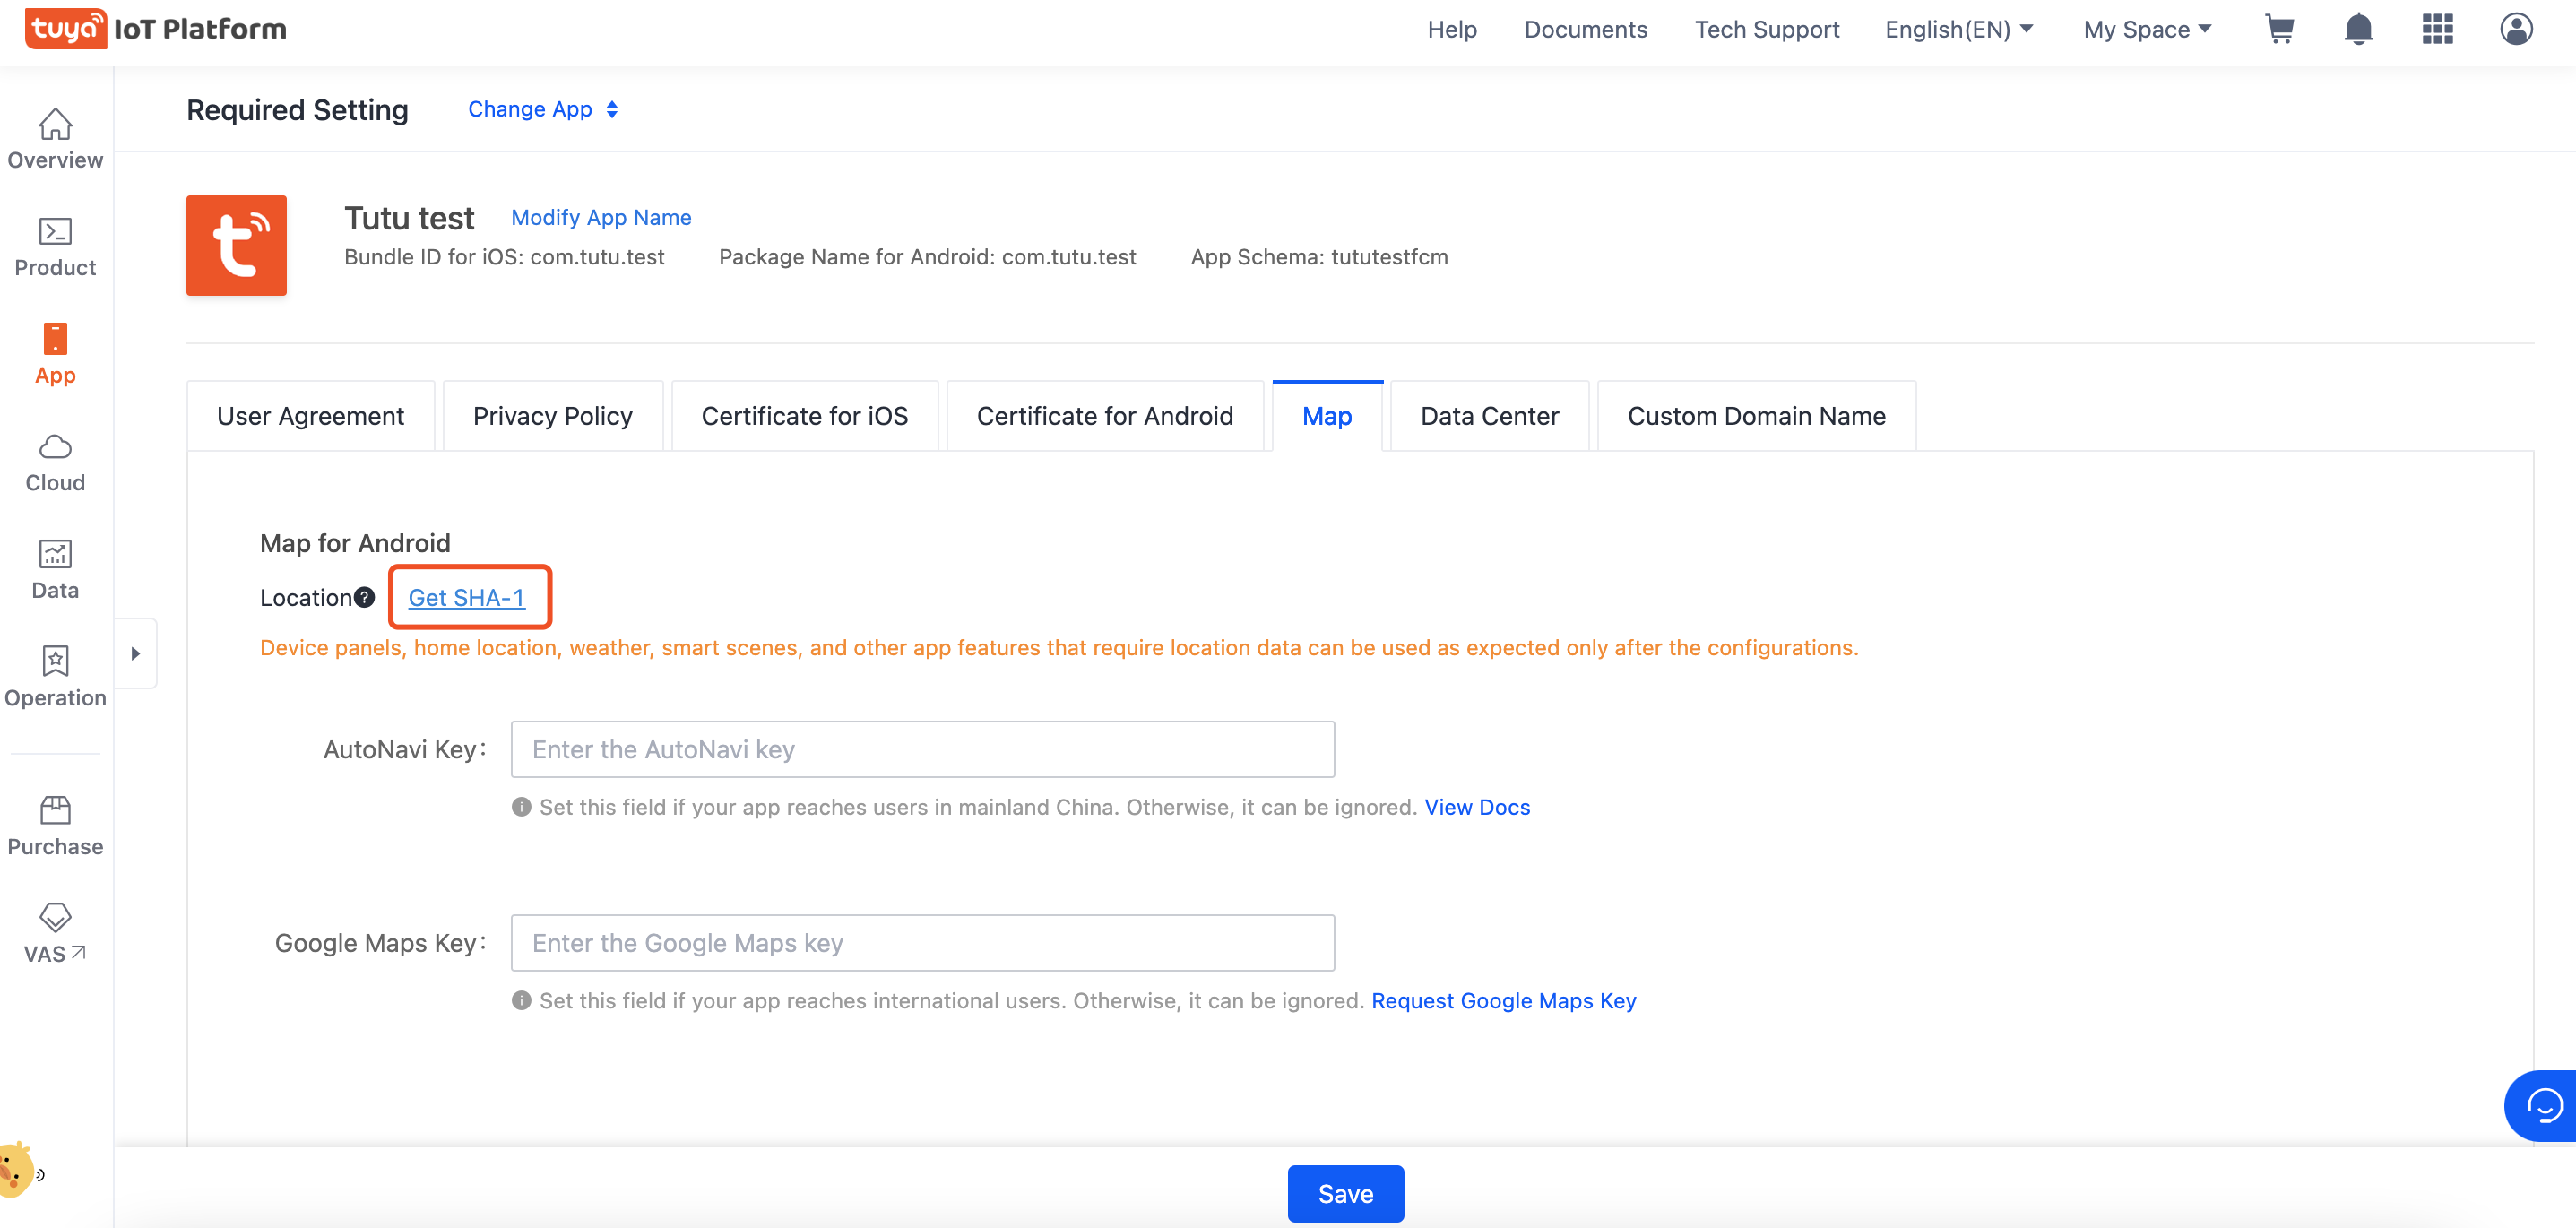Open Tech Support from the header
Image resolution: width=2576 pixels, height=1228 pixels.
click(1766, 29)
